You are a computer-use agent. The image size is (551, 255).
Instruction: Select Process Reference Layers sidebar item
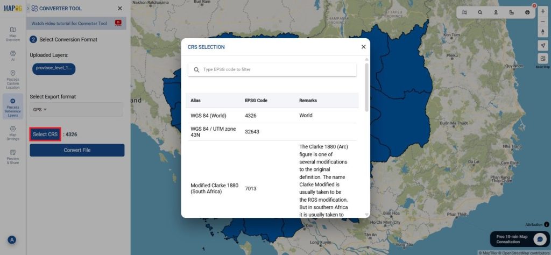13,107
